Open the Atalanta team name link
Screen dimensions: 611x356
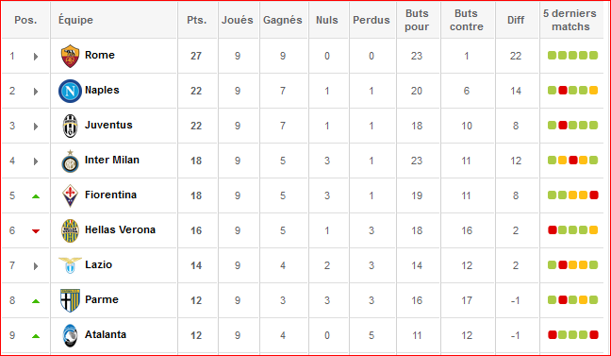tap(106, 334)
